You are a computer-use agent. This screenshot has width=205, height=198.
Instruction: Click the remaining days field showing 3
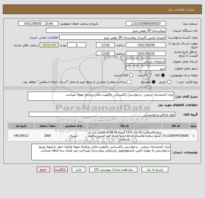click(76, 45)
